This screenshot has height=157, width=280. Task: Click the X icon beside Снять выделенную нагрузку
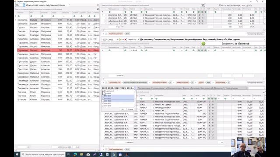click(203, 5)
